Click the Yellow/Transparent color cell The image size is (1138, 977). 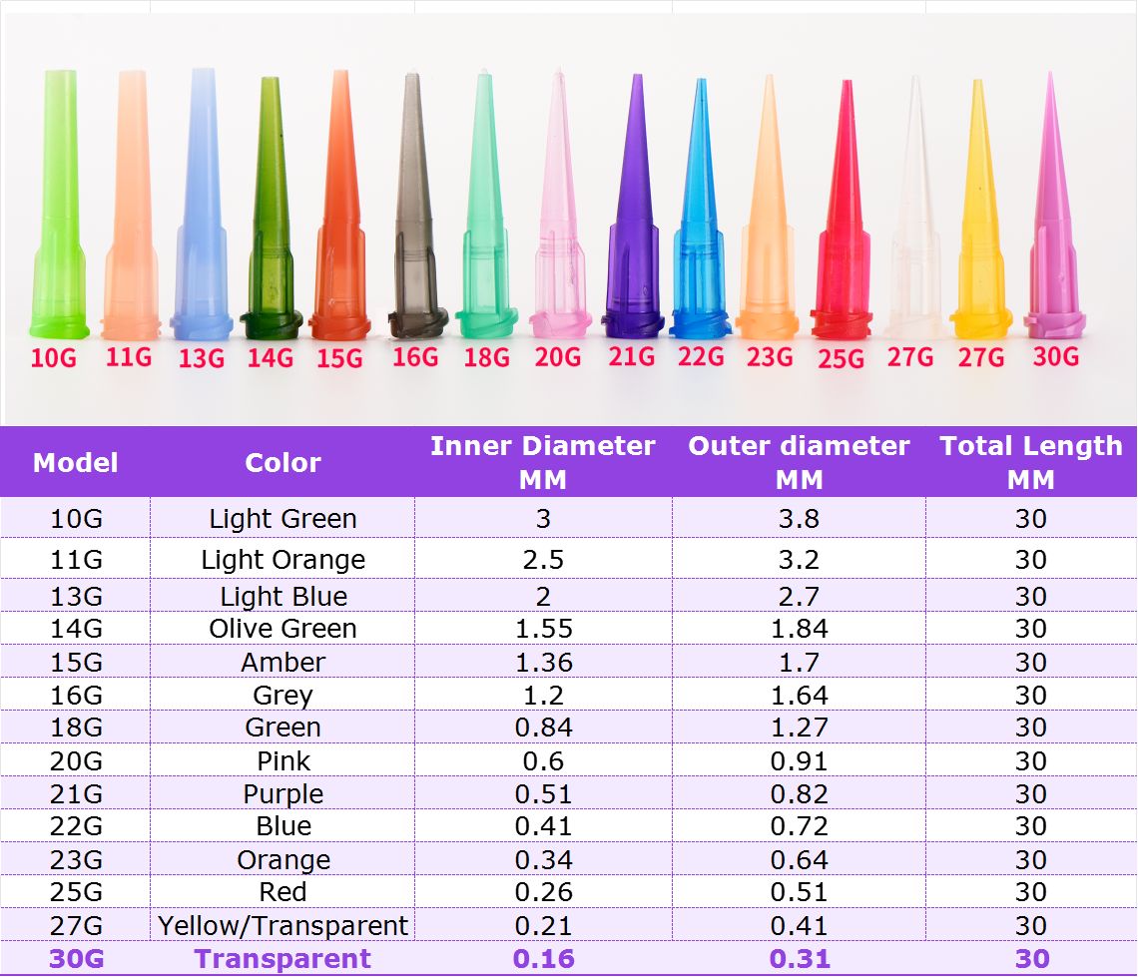pyautogui.click(x=283, y=925)
